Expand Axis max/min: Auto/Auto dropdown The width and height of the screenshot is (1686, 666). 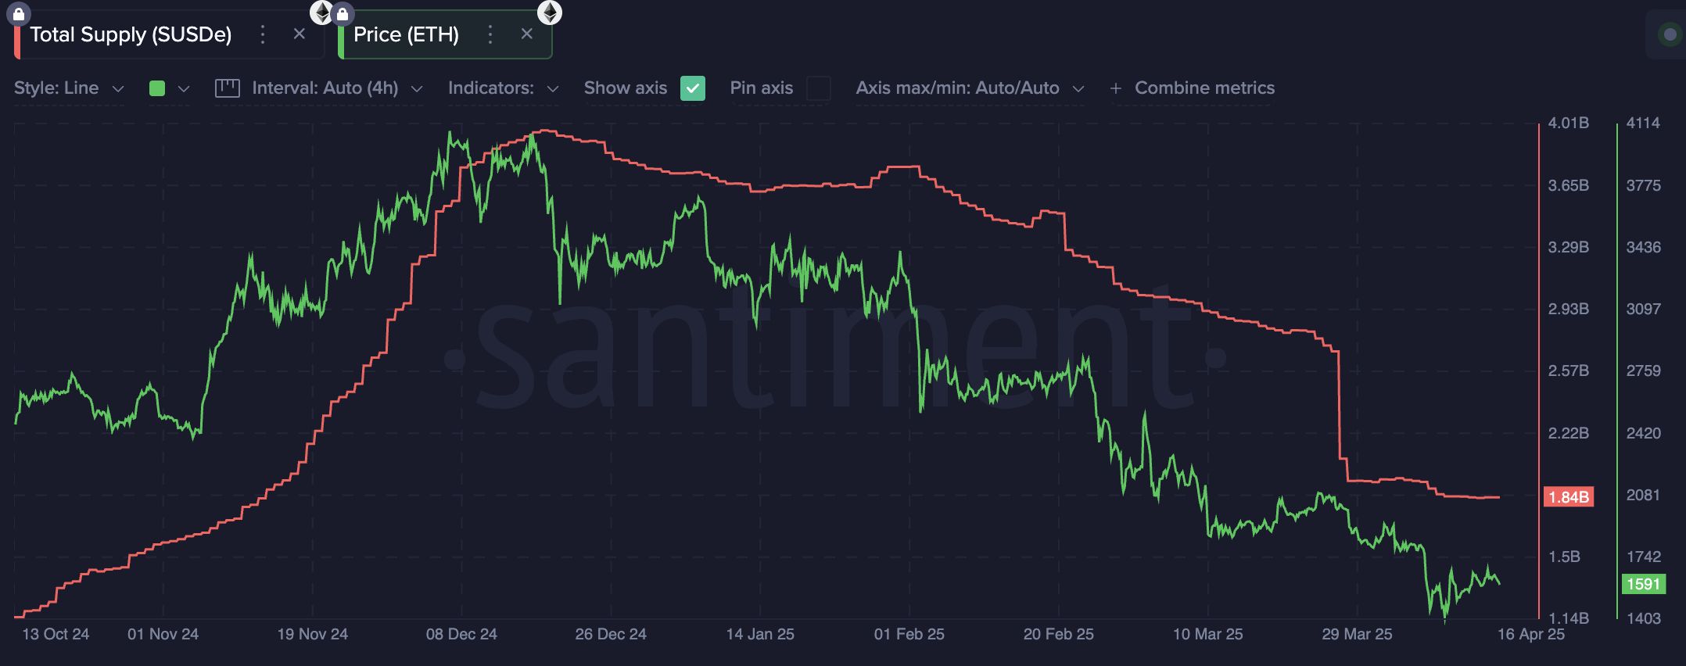pyautogui.click(x=970, y=88)
